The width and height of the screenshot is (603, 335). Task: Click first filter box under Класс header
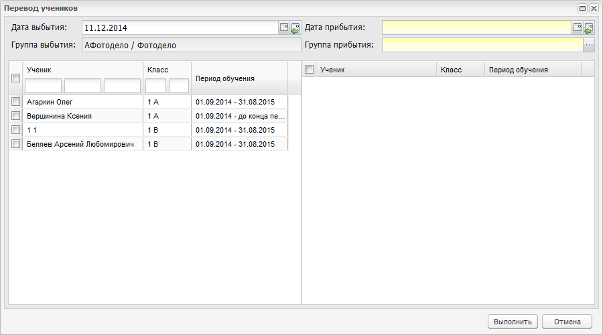tap(155, 86)
